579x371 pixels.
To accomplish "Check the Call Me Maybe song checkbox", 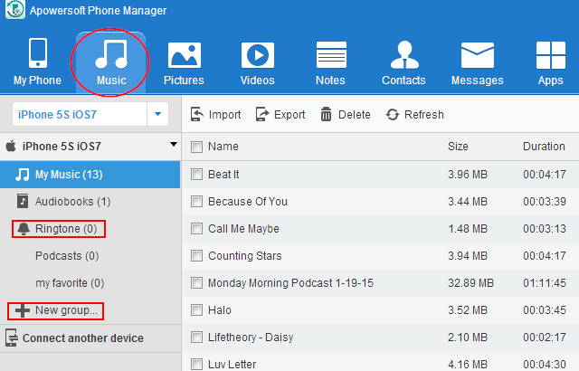I will pyautogui.click(x=196, y=229).
